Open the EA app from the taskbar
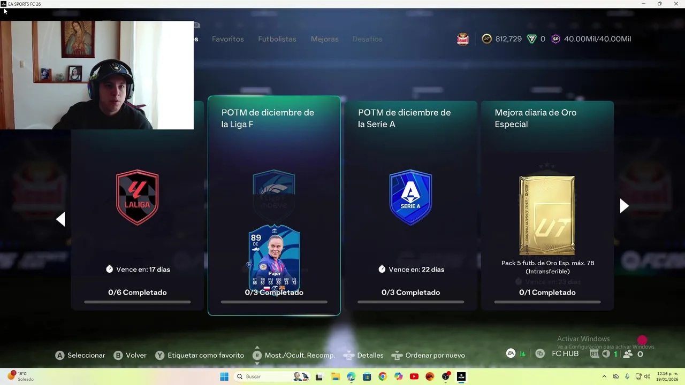The width and height of the screenshot is (685, 385). click(430, 376)
